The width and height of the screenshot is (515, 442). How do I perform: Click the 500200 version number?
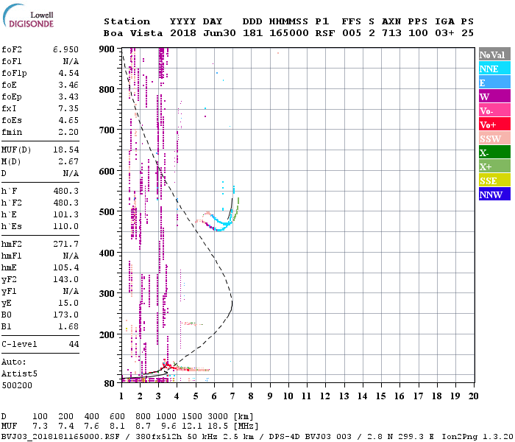point(17,385)
